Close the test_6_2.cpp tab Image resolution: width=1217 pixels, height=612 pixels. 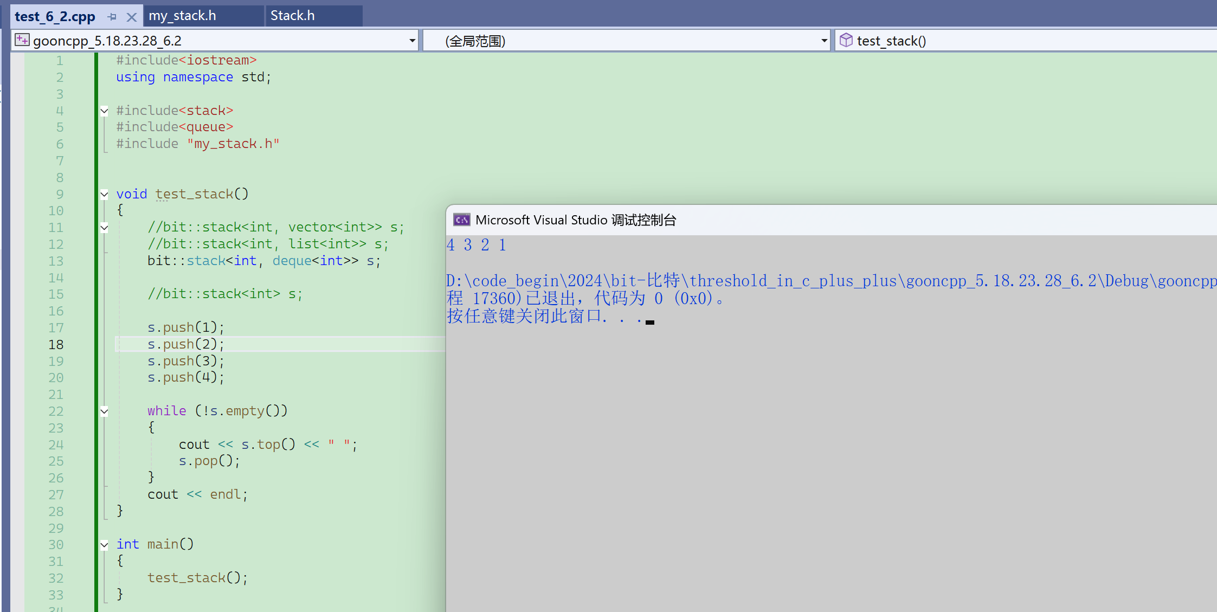point(131,17)
